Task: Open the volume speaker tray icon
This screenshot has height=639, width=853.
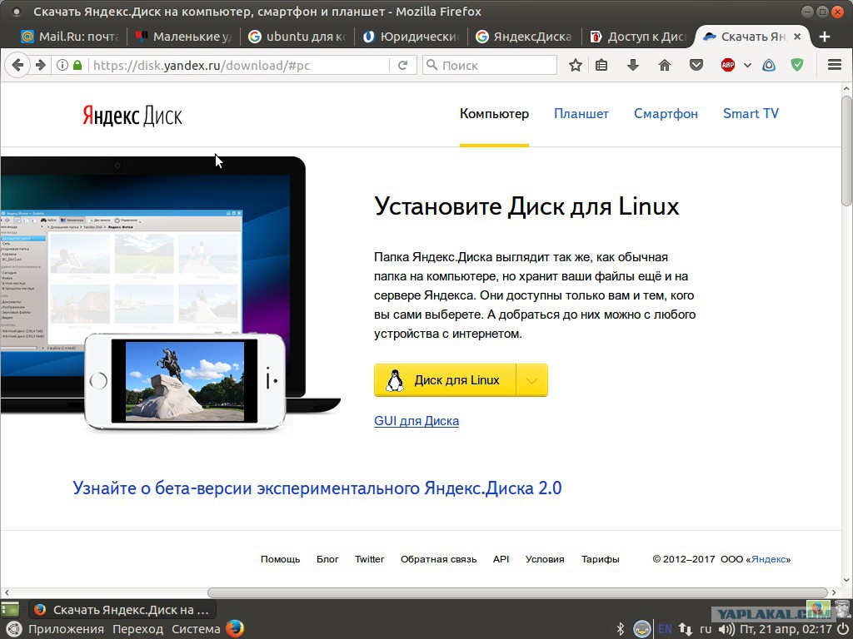Action: [x=726, y=629]
